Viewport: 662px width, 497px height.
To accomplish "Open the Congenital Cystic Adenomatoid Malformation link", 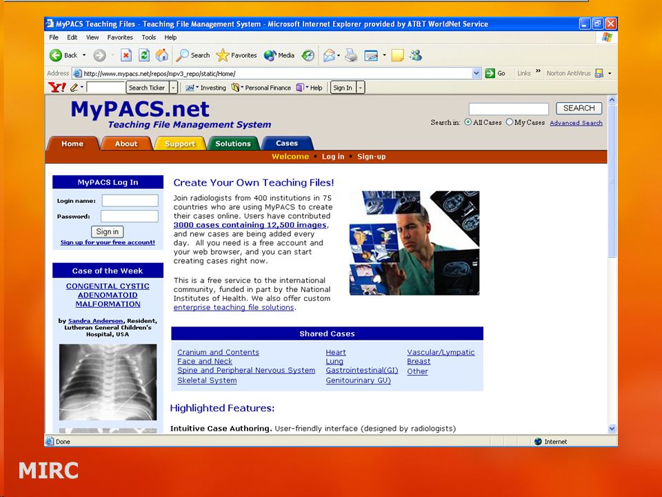I will [108, 295].
